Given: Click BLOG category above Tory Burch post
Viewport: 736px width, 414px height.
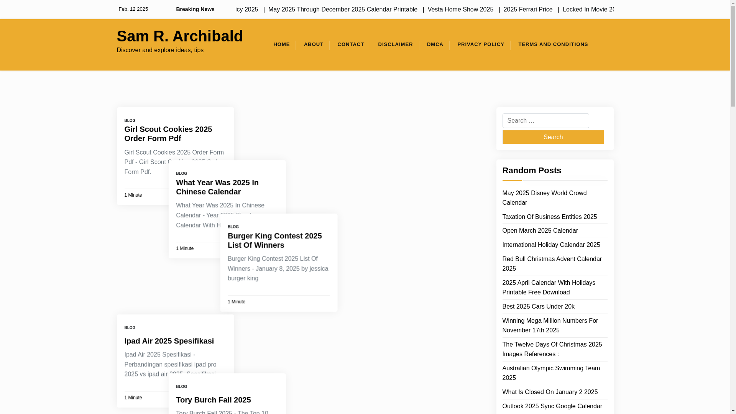Looking at the screenshot, I should (x=181, y=387).
